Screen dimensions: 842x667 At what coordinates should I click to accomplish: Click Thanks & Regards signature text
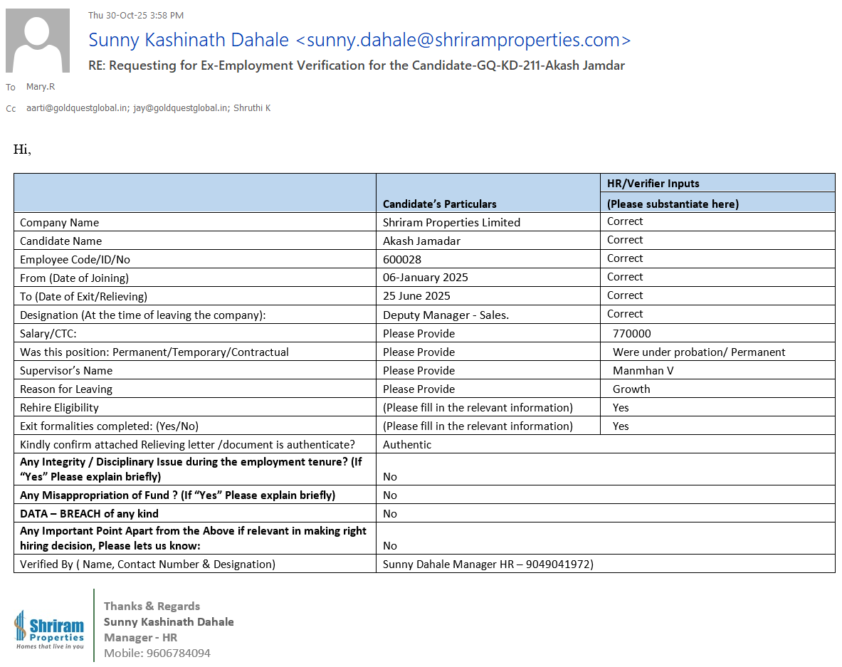pyautogui.click(x=152, y=606)
